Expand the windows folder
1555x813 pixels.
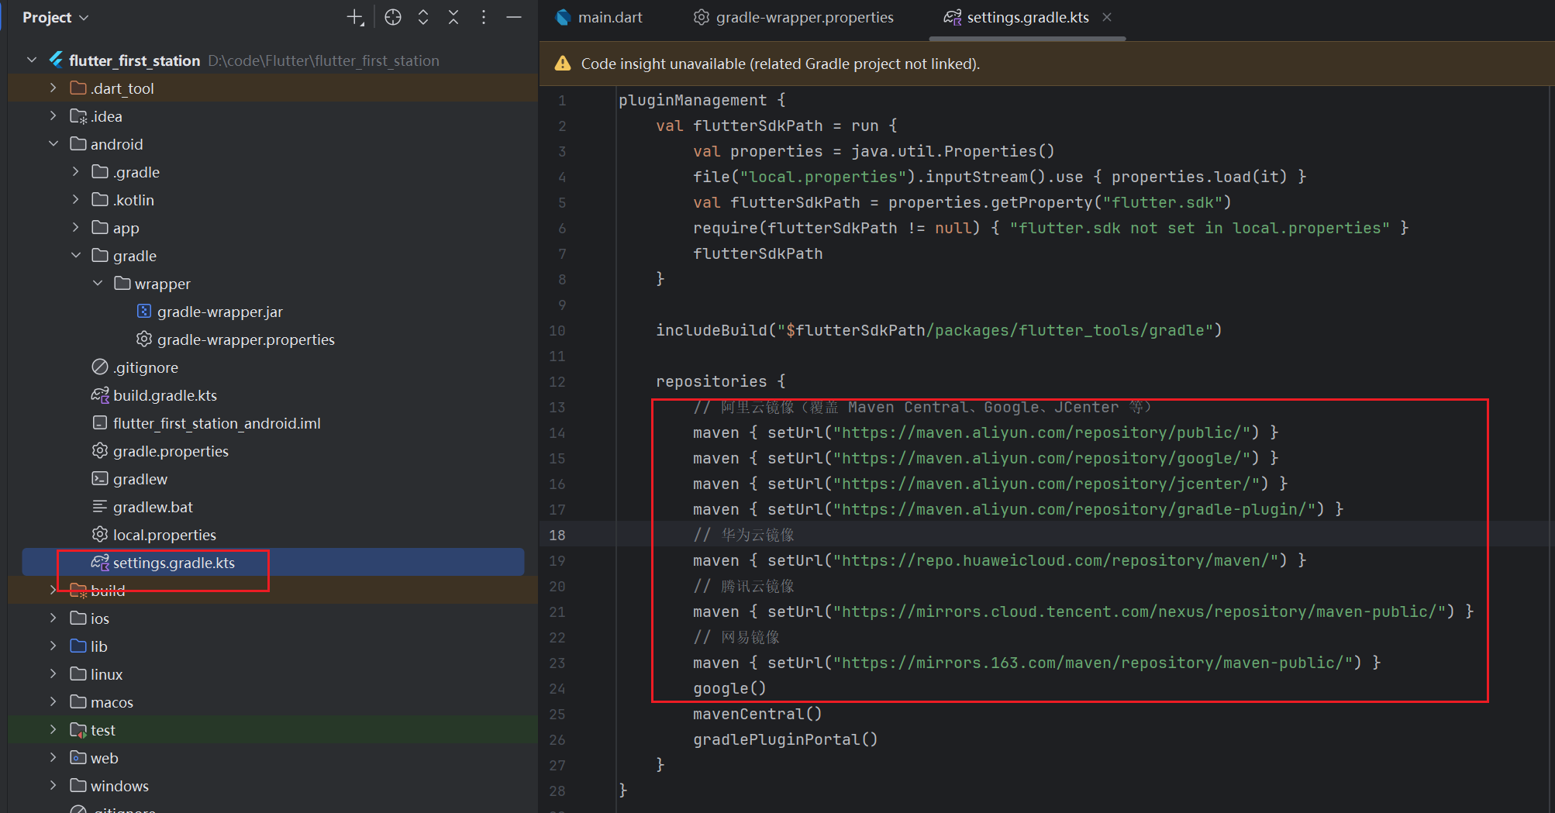pyautogui.click(x=53, y=785)
